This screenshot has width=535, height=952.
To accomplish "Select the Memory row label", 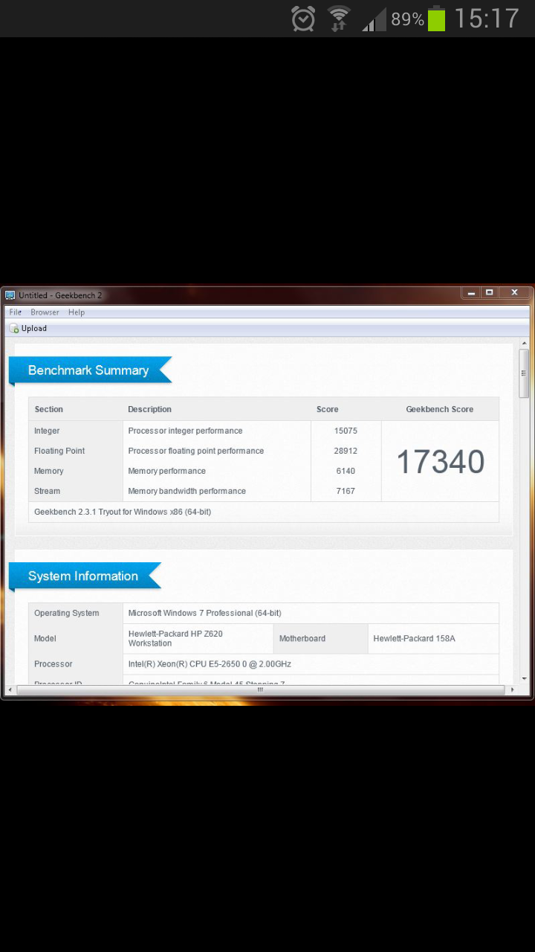I will tap(49, 471).
